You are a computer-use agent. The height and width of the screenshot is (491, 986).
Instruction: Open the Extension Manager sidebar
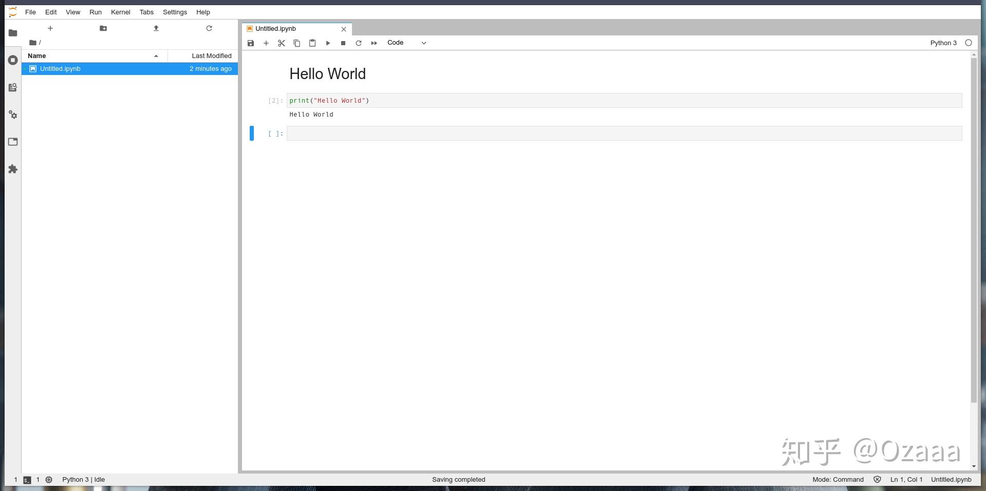tap(12, 169)
